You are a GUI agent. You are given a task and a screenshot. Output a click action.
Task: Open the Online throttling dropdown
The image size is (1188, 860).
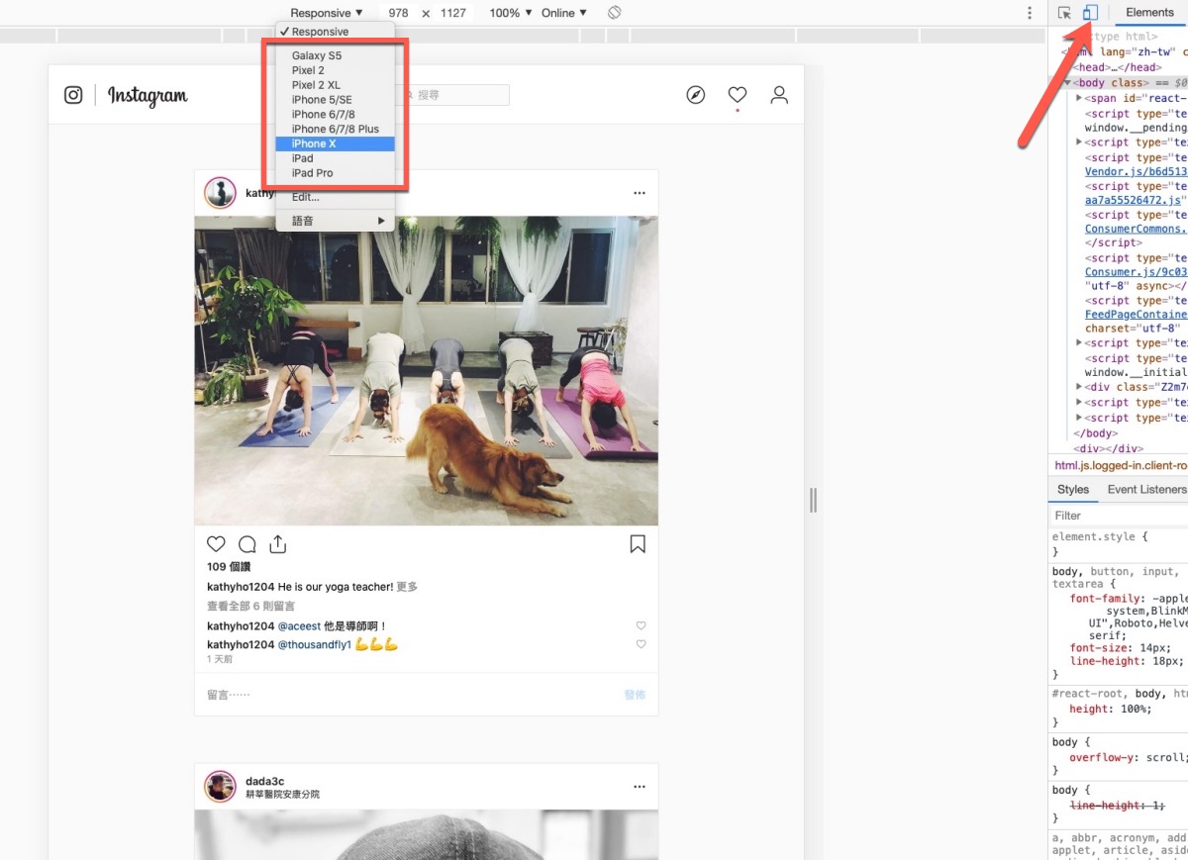tap(564, 13)
